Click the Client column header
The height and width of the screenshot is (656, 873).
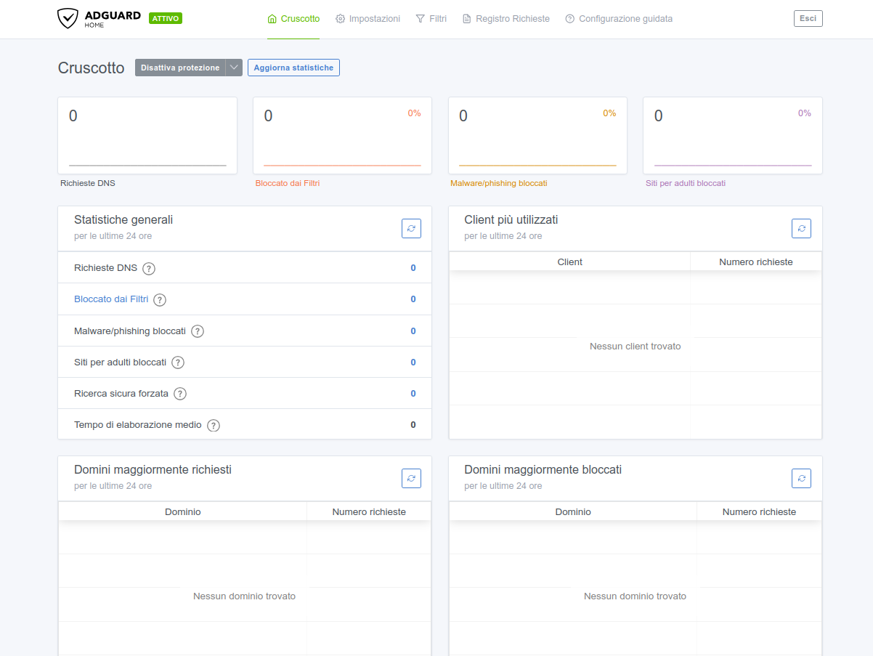[570, 262]
